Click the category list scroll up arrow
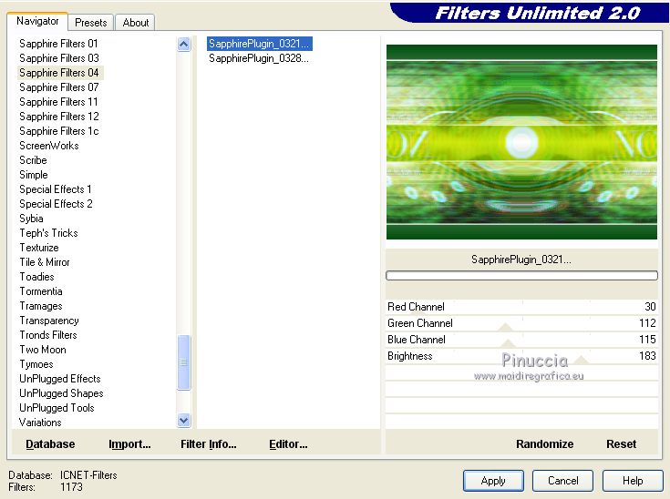Screen dimensions: 670x499 coord(184,44)
